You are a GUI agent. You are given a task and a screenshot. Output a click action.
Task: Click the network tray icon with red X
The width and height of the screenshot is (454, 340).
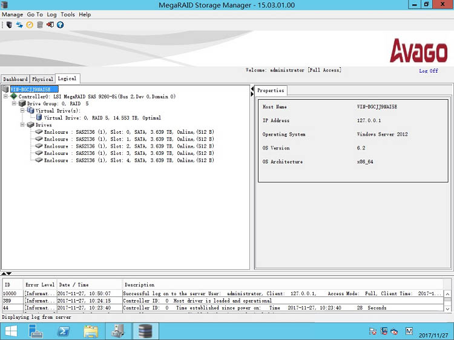(384, 331)
